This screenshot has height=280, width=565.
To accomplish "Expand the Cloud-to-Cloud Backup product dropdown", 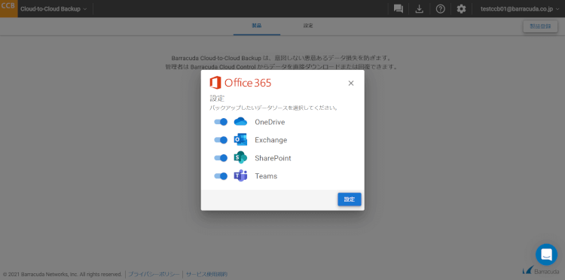I will coord(53,9).
